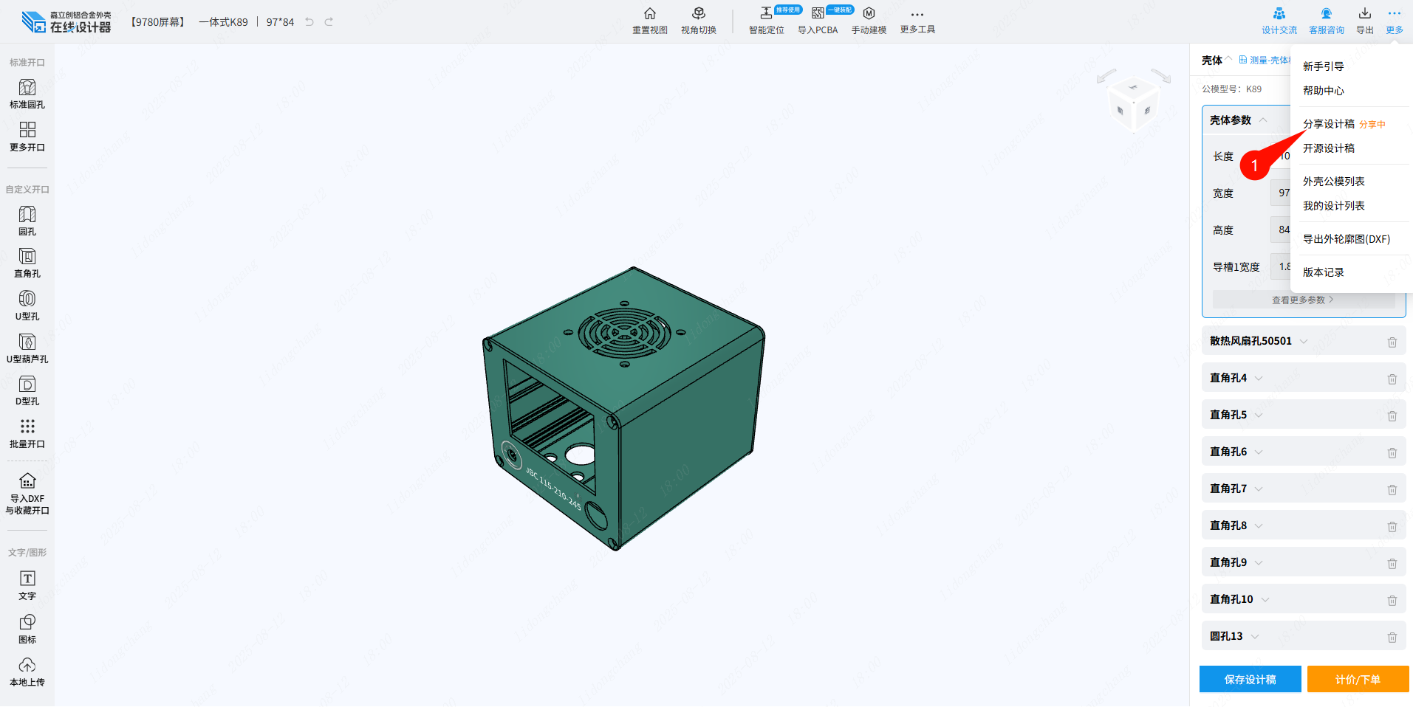
Task: Open 批量开口 batch openings tool
Action: coord(27,433)
